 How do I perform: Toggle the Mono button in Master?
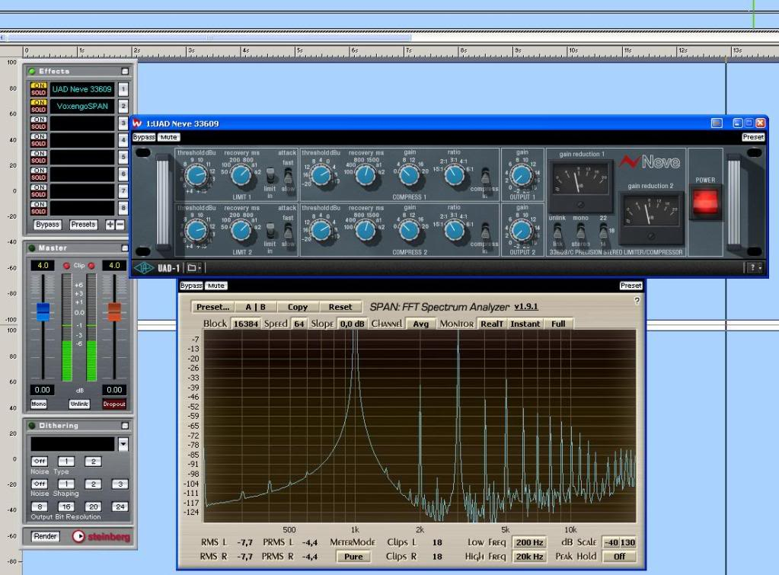tap(38, 404)
